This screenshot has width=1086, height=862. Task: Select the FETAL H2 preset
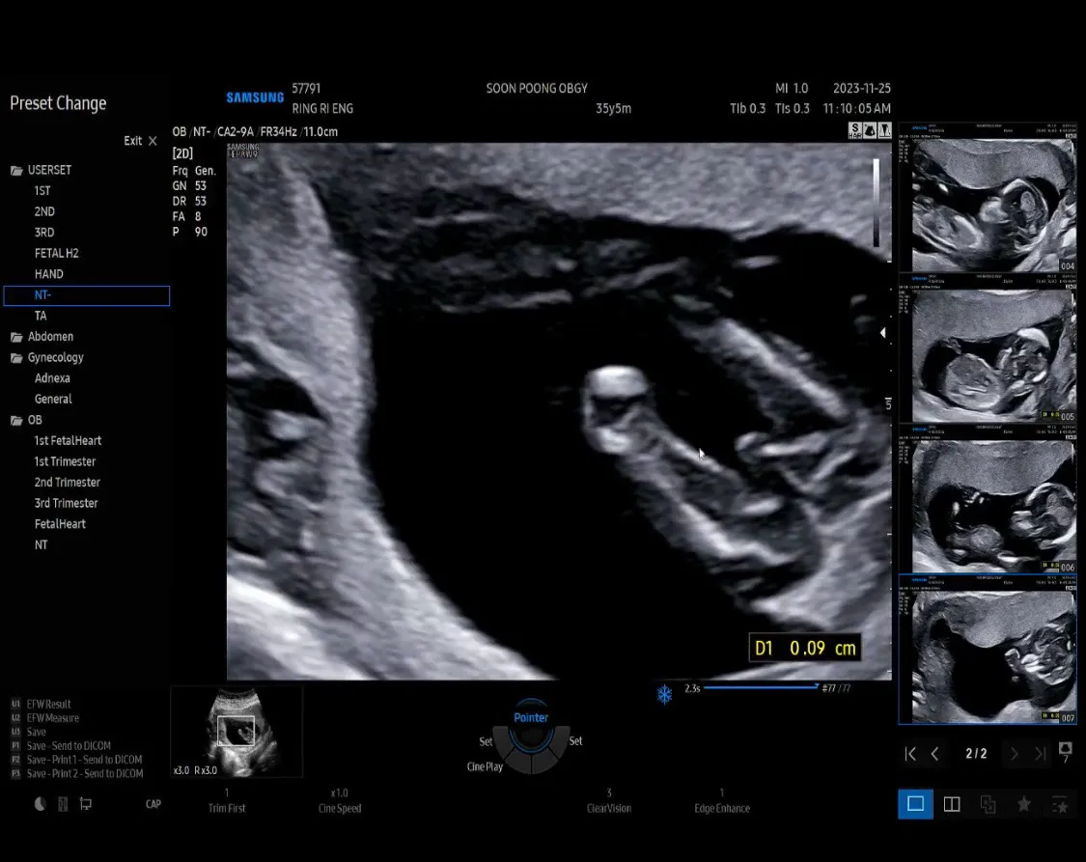click(x=57, y=253)
